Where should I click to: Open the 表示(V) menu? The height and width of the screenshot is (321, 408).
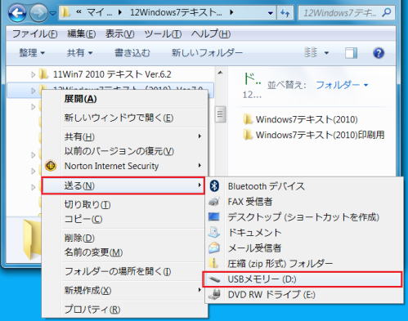(120, 34)
